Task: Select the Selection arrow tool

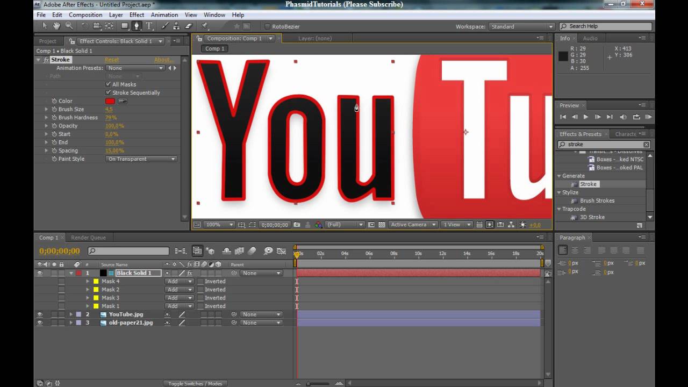Action: point(44,26)
